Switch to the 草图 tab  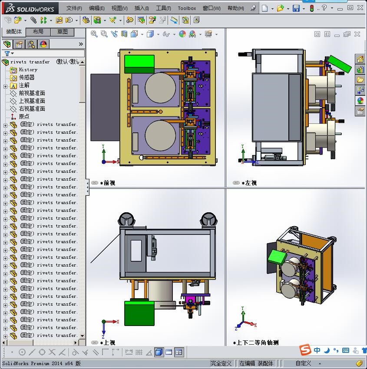[x=63, y=32]
